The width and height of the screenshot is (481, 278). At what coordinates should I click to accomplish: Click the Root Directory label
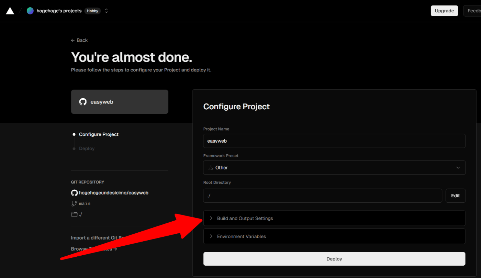tap(217, 182)
